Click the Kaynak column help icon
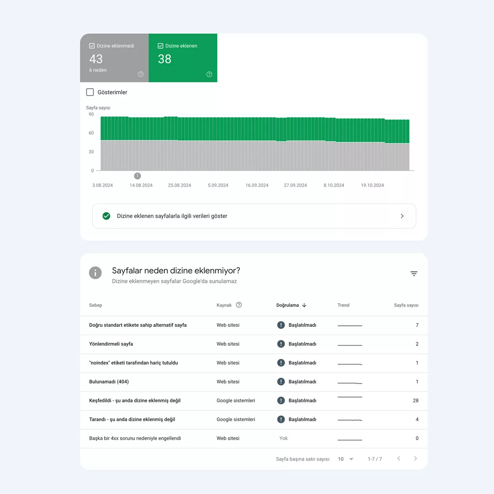The image size is (494, 494). pos(239,305)
